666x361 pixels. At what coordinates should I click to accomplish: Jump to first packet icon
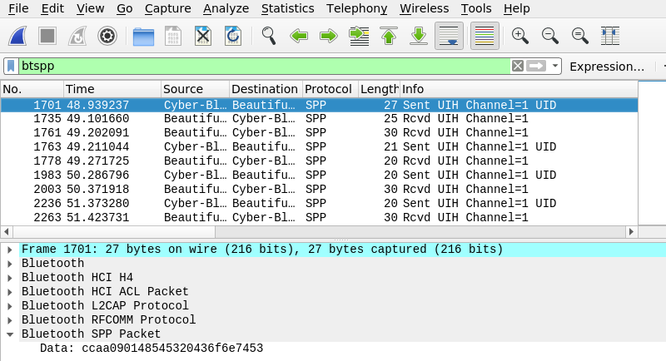pyautogui.click(x=389, y=36)
